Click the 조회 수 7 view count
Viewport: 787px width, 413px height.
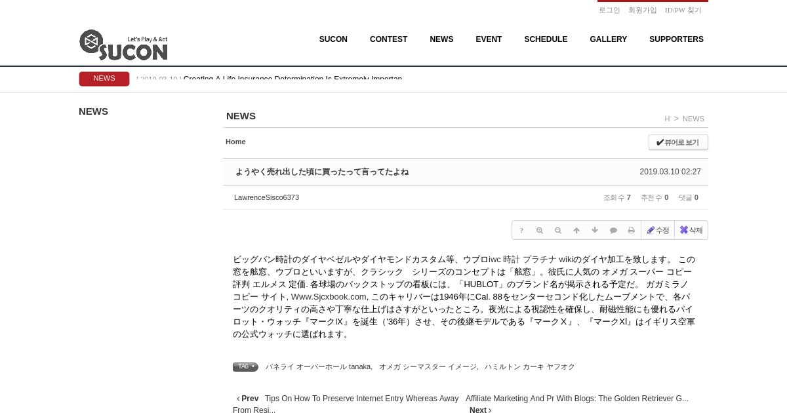point(617,197)
